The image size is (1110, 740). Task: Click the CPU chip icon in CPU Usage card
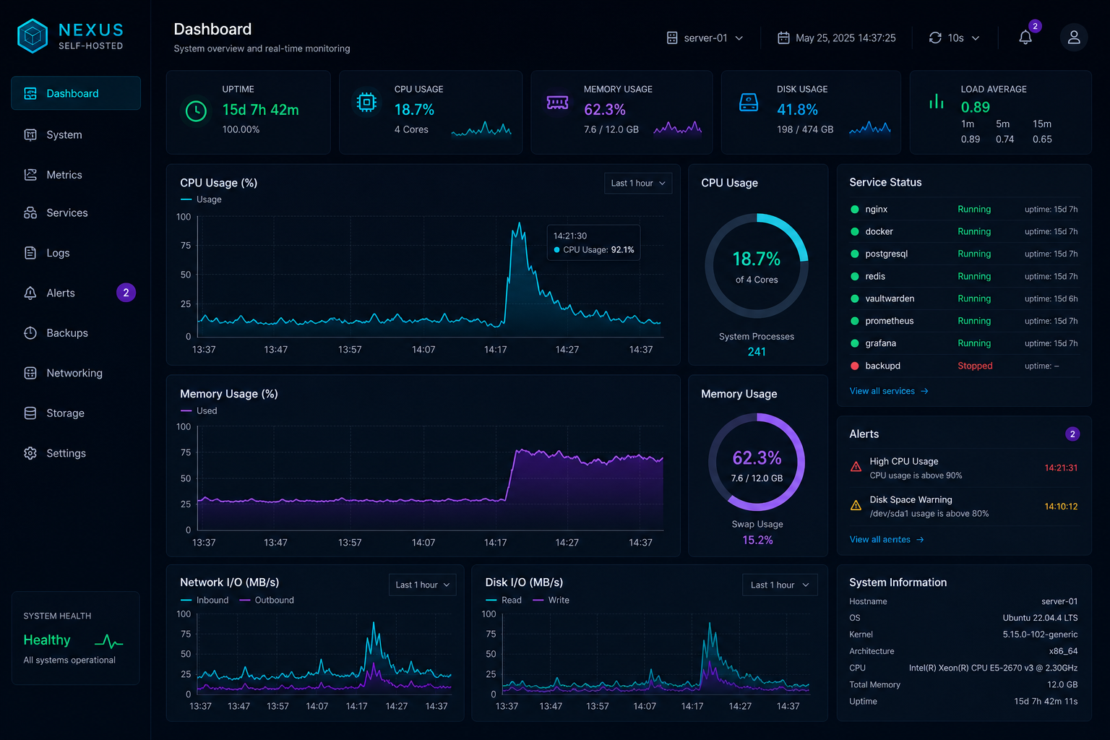point(367,103)
